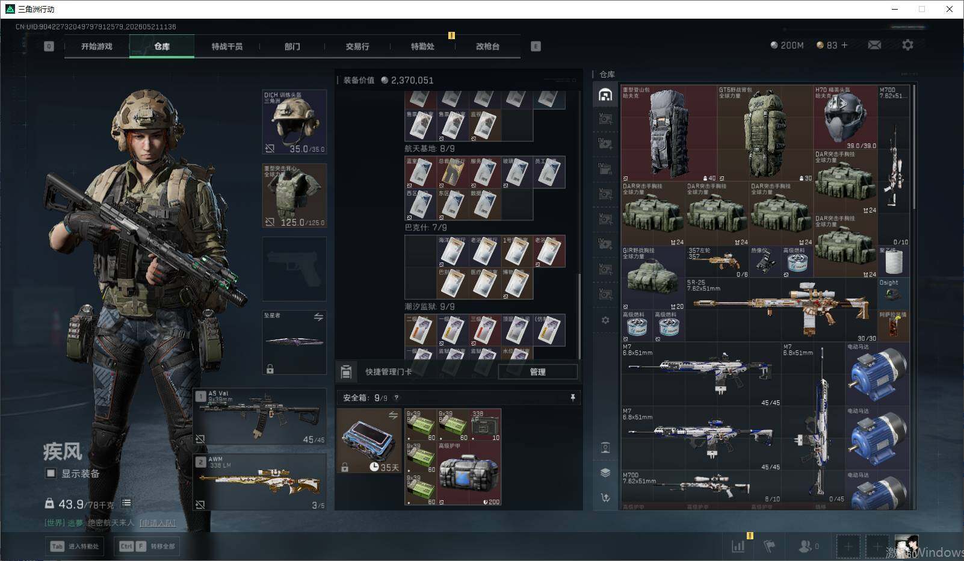
Task: Open the settings gear in top bar
Action: pos(907,45)
